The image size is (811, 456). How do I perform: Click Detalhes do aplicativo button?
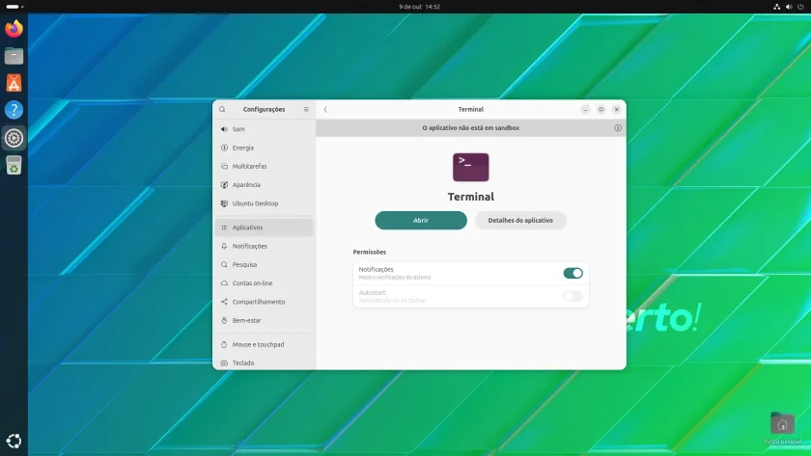(x=520, y=221)
